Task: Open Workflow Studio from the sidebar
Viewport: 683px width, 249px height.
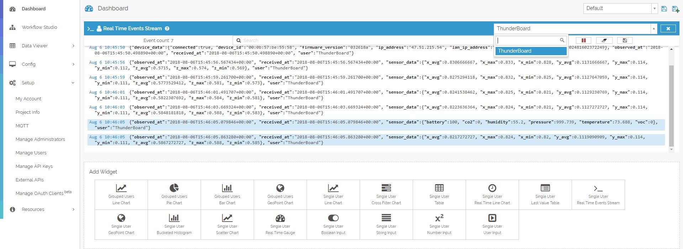Action: click(x=39, y=27)
